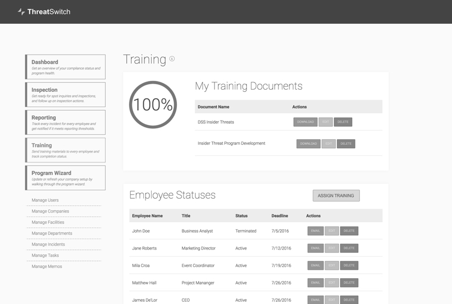Click the ThreatSwitch logo icon
The image size is (452, 304).
point(21,12)
